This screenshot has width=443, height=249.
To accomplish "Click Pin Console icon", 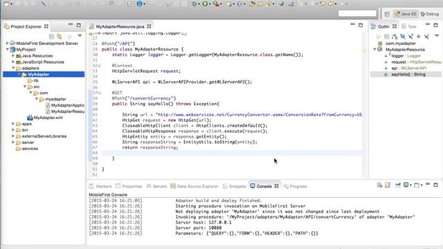I will (x=398, y=185).
